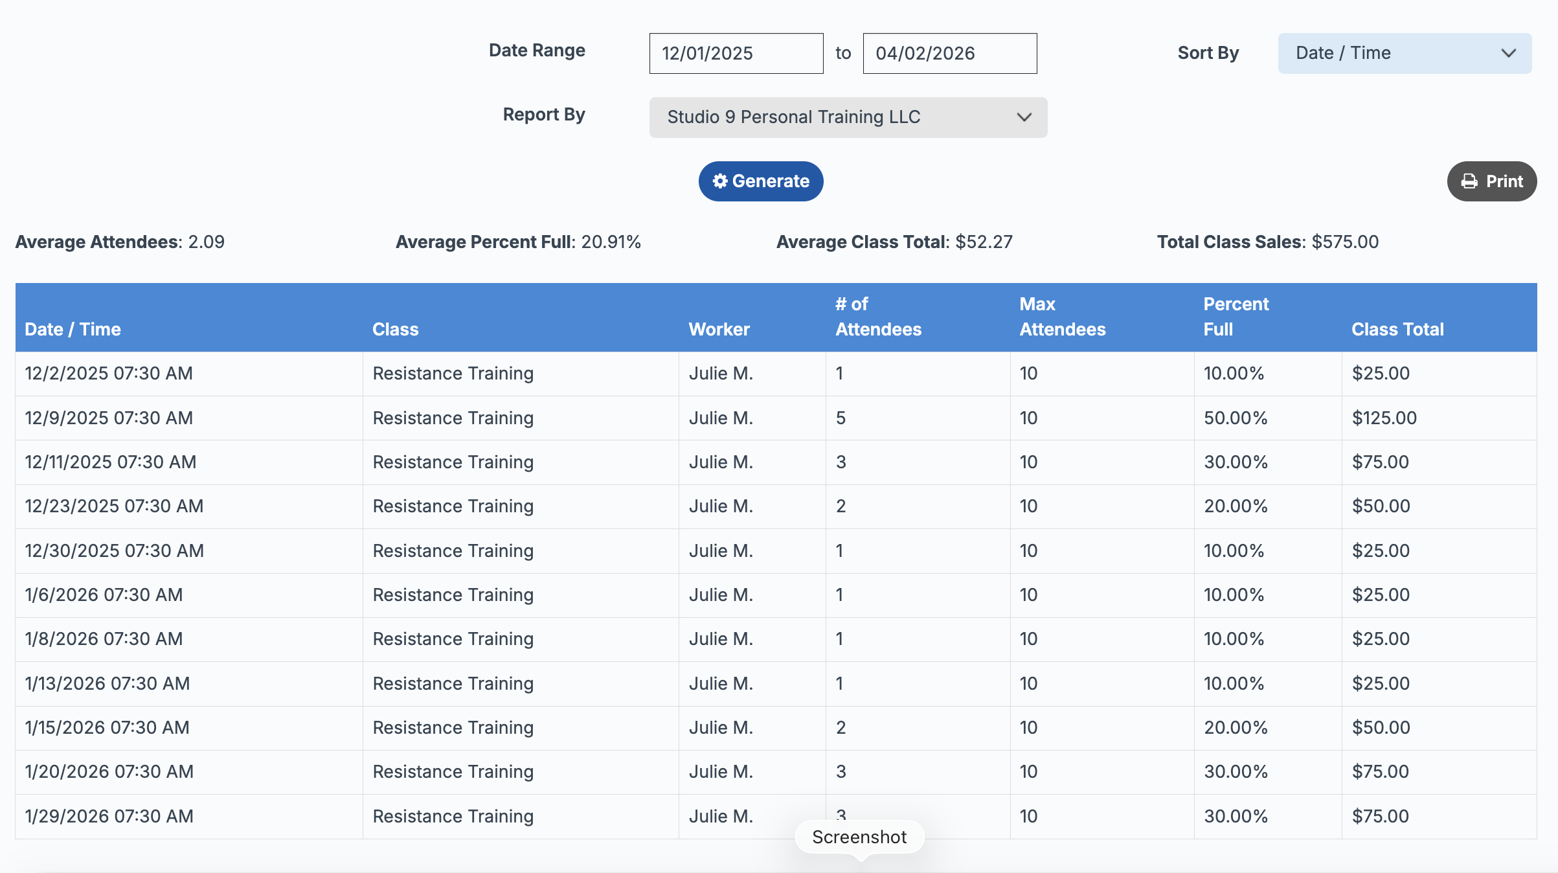Click the Percent Full column header
Image resolution: width=1558 pixels, height=873 pixels.
[x=1236, y=317]
